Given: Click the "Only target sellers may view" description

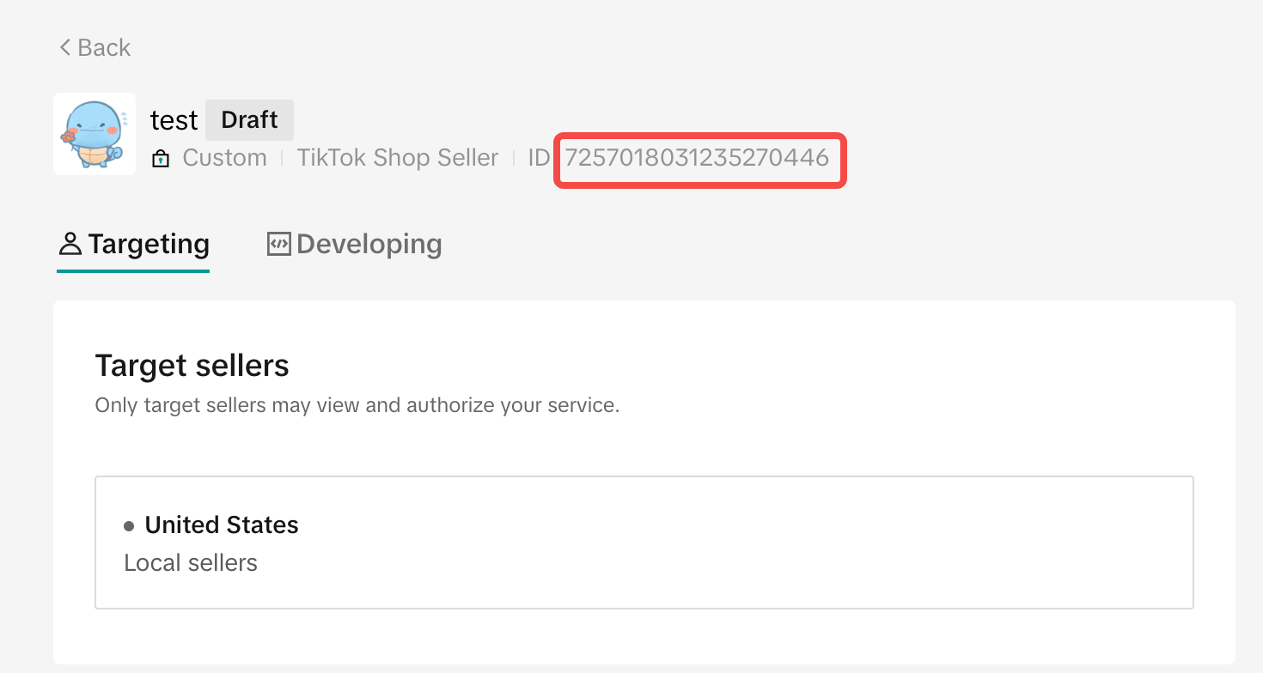Looking at the screenshot, I should 357,405.
